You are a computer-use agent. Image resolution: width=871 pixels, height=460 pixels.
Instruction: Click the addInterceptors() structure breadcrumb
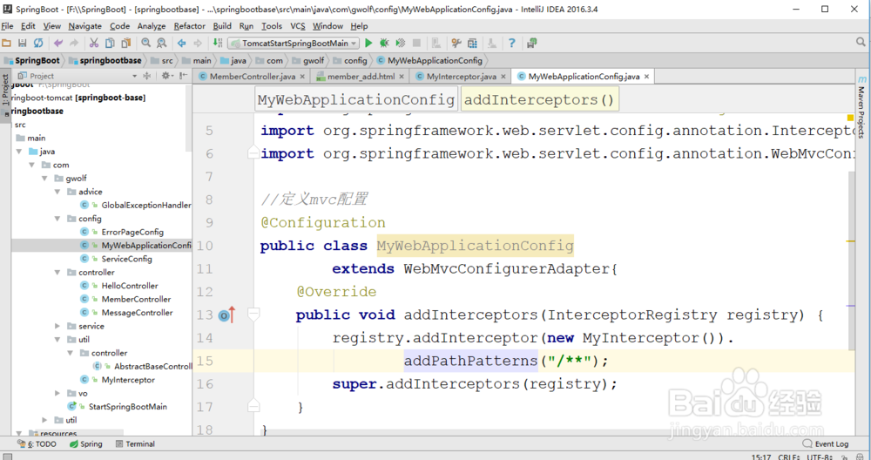point(539,99)
